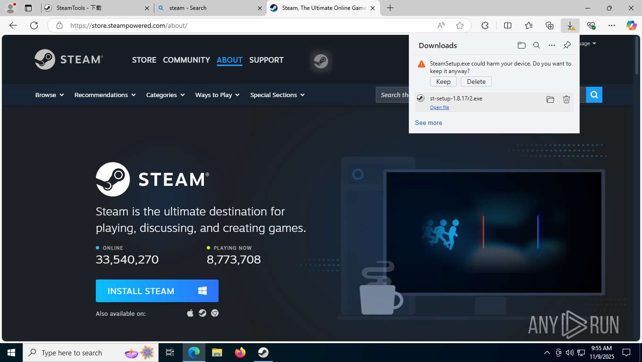Open the STORE menu item
The width and height of the screenshot is (642, 362).
[144, 60]
